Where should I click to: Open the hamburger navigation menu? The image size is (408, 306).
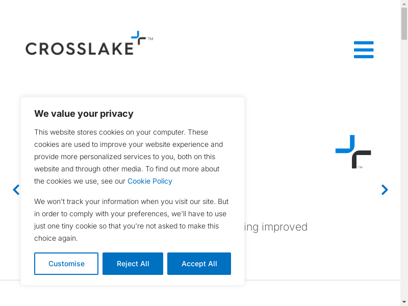pyautogui.click(x=364, y=50)
